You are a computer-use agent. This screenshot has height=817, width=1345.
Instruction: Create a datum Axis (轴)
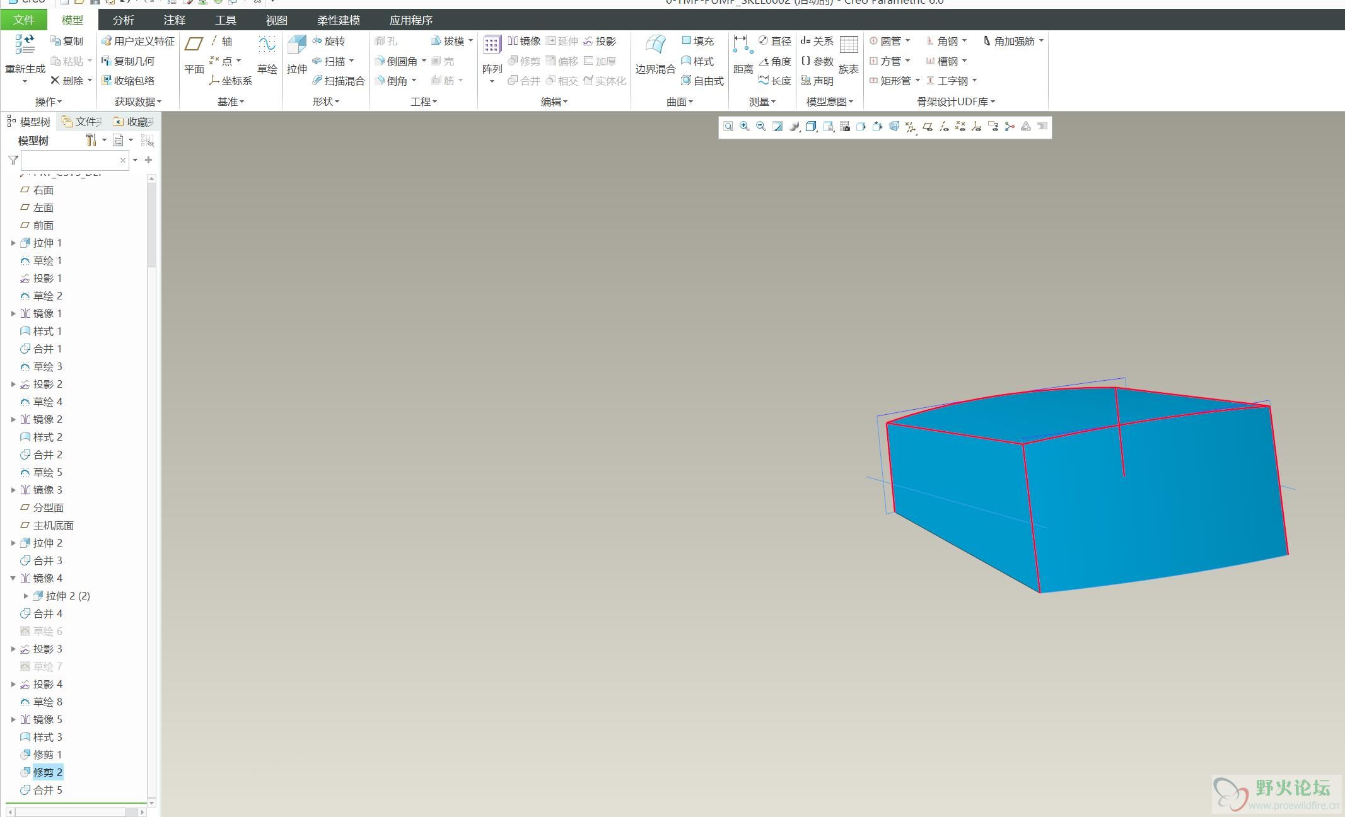pyautogui.click(x=221, y=41)
